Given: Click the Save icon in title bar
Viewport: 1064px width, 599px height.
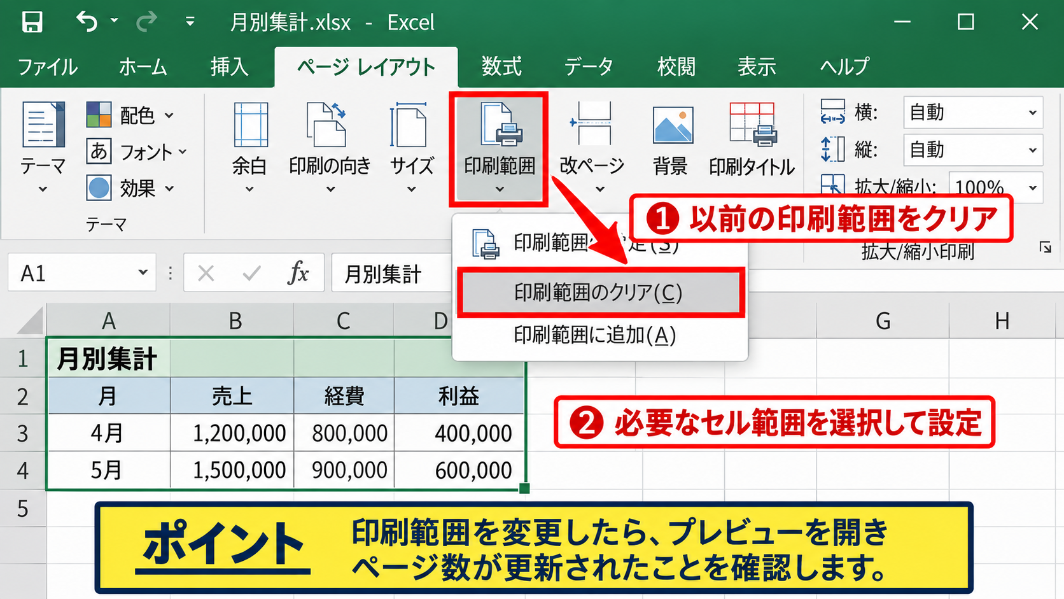Looking at the screenshot, I should (32, 22).
